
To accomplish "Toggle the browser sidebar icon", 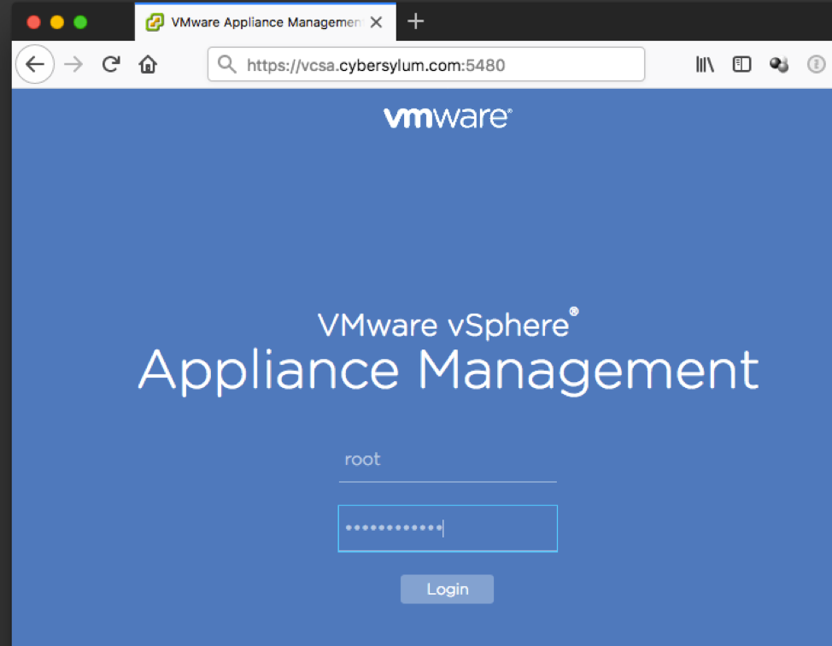I will 741,64.
